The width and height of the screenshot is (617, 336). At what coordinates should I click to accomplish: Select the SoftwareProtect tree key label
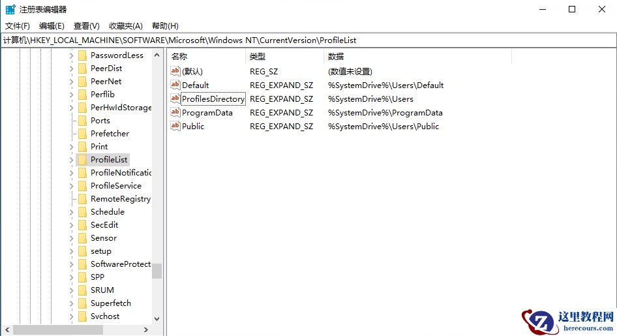(121, 264)
